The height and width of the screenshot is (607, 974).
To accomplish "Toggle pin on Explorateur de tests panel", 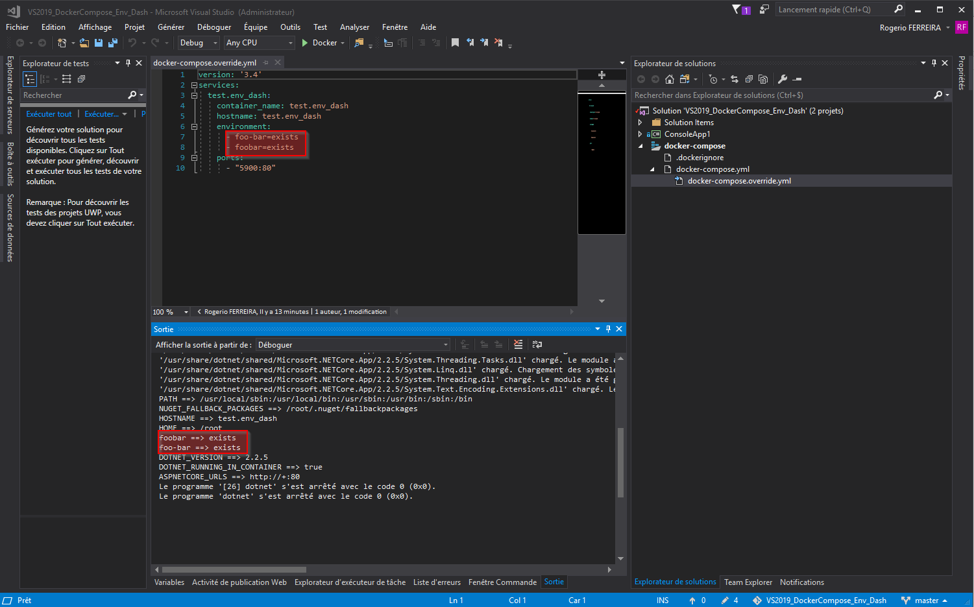I will [x=128, y=63].
